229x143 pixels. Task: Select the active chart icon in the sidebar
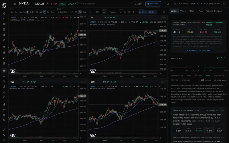click(x=4, y=70)
